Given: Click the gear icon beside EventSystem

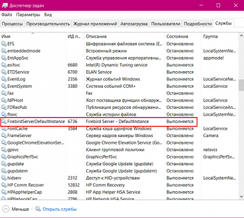Looking at the screenshot, I should (x=3, y=86).
